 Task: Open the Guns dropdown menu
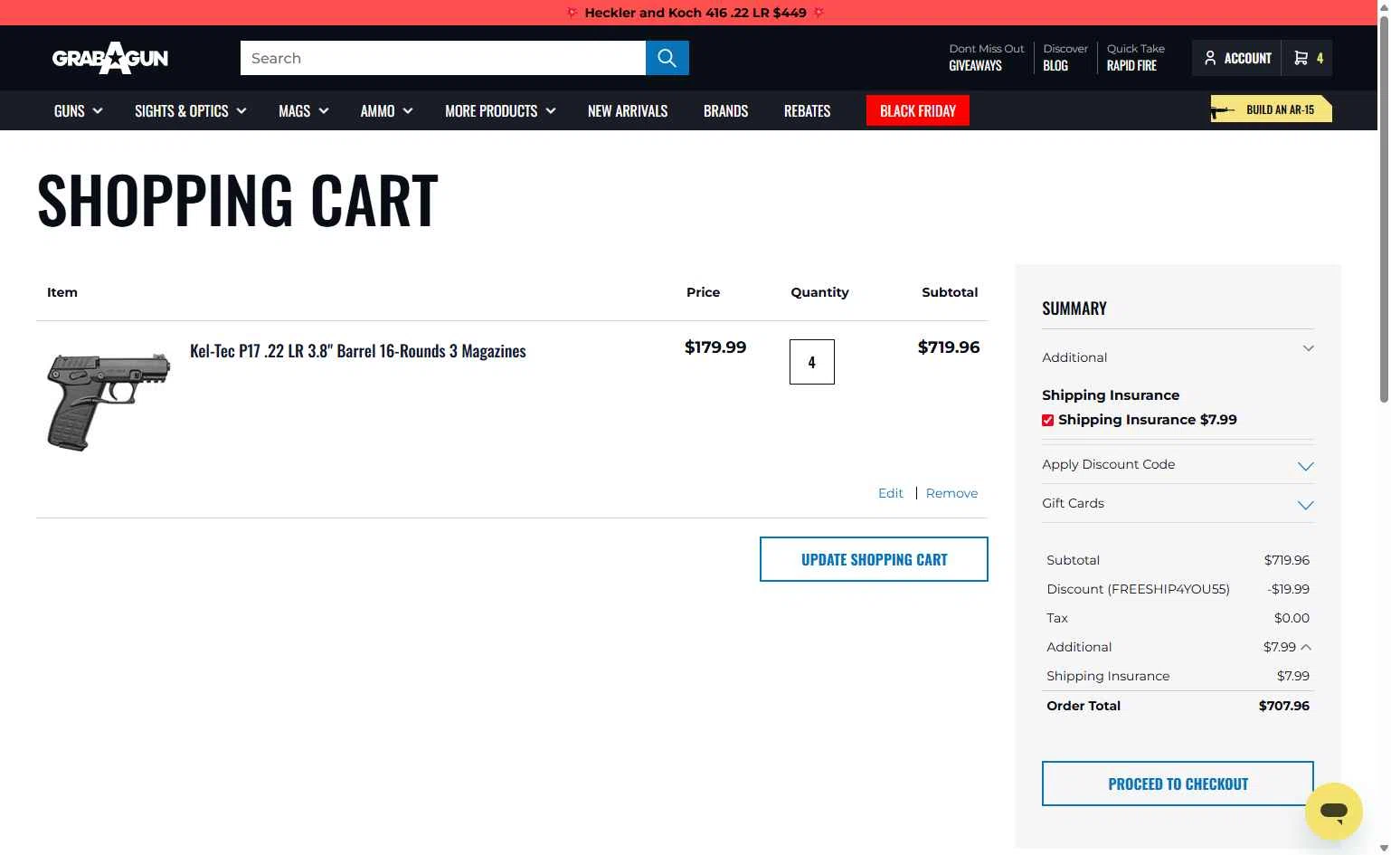coord(78,110)
